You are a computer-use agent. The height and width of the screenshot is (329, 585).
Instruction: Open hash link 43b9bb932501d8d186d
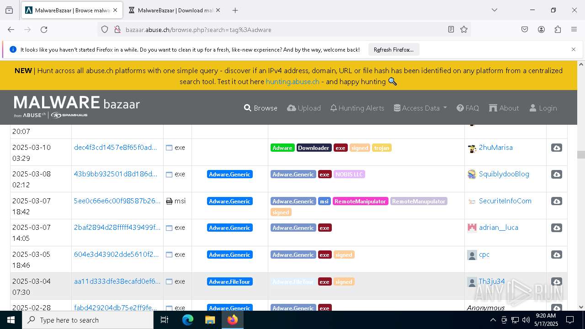click(x=116, y=174)
